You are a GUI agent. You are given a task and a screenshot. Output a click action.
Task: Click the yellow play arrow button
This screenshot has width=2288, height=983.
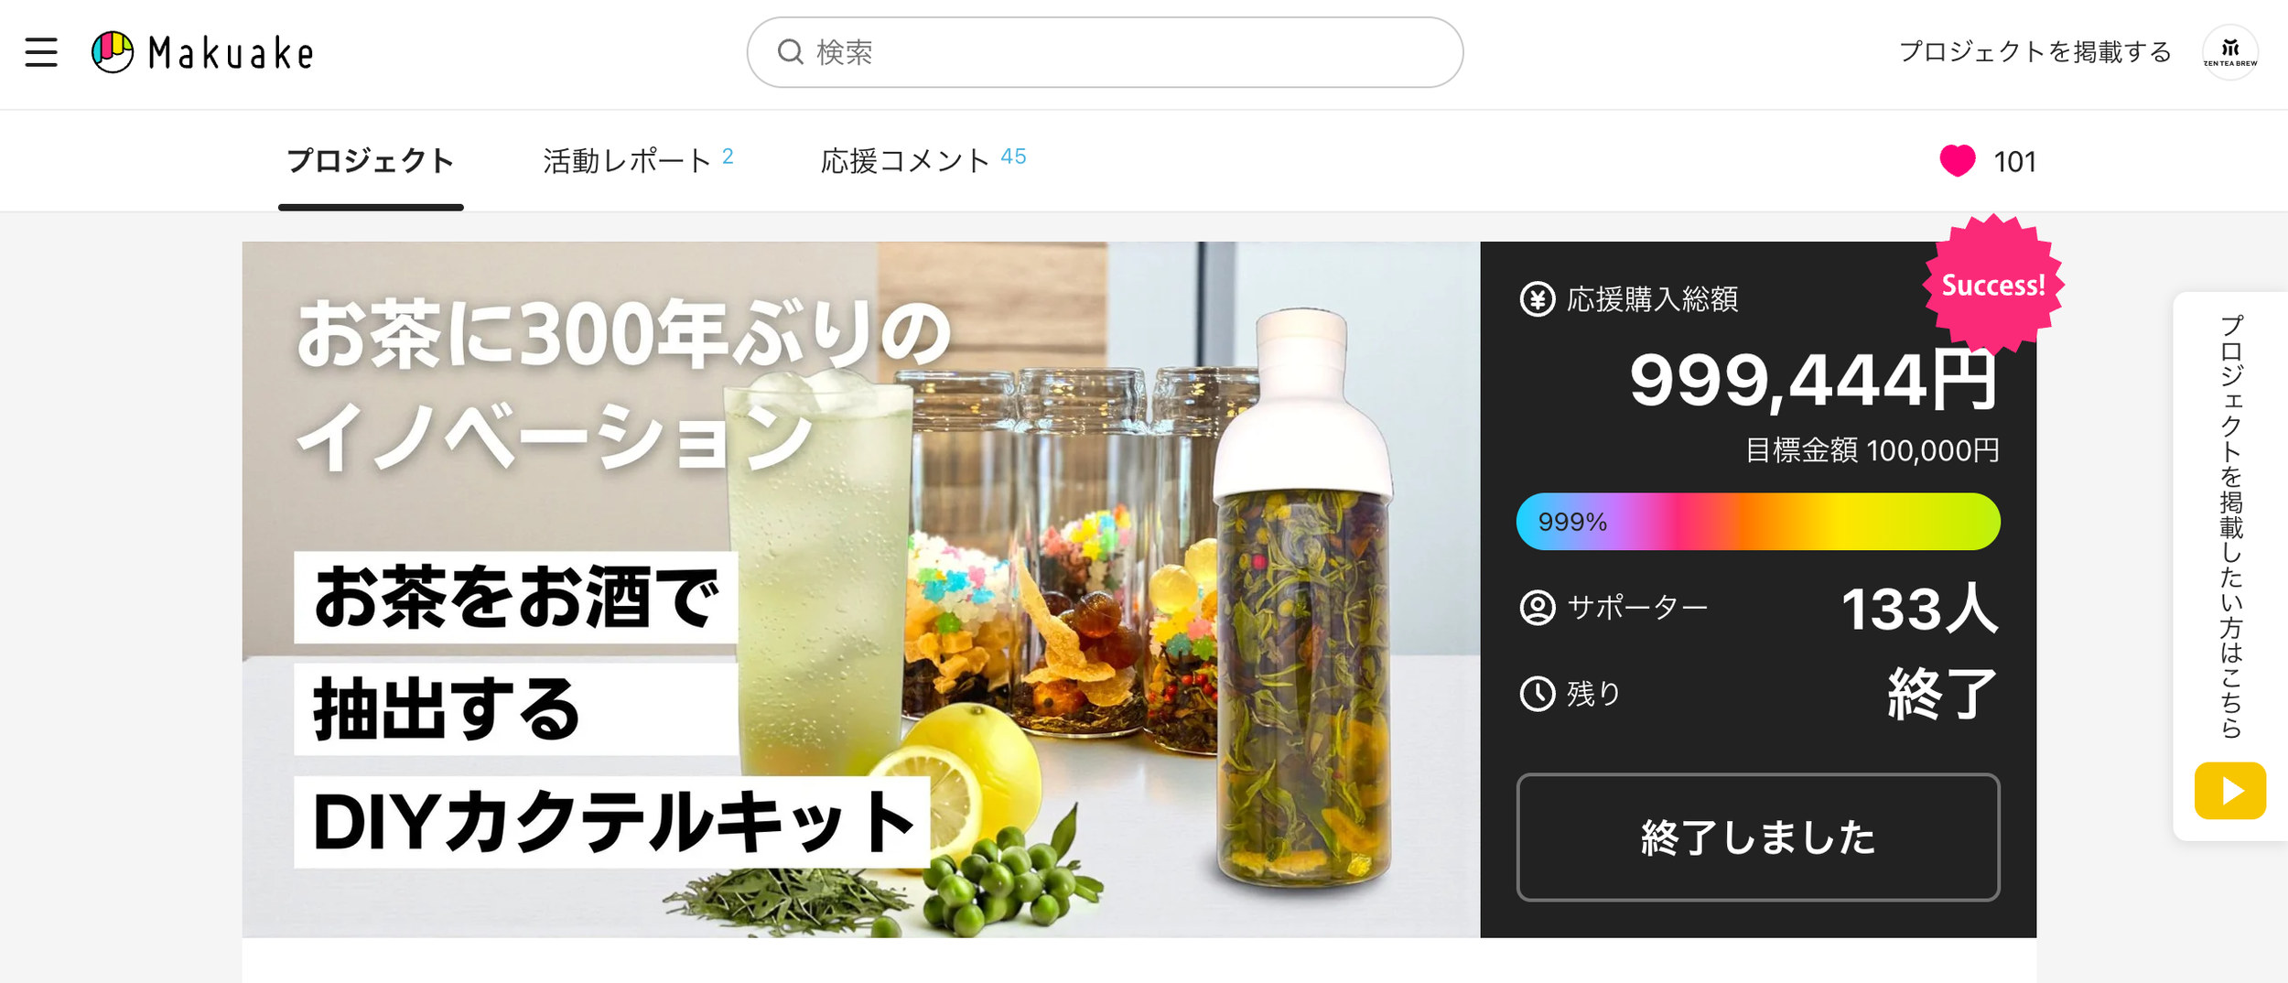(x=2229, y=791)
